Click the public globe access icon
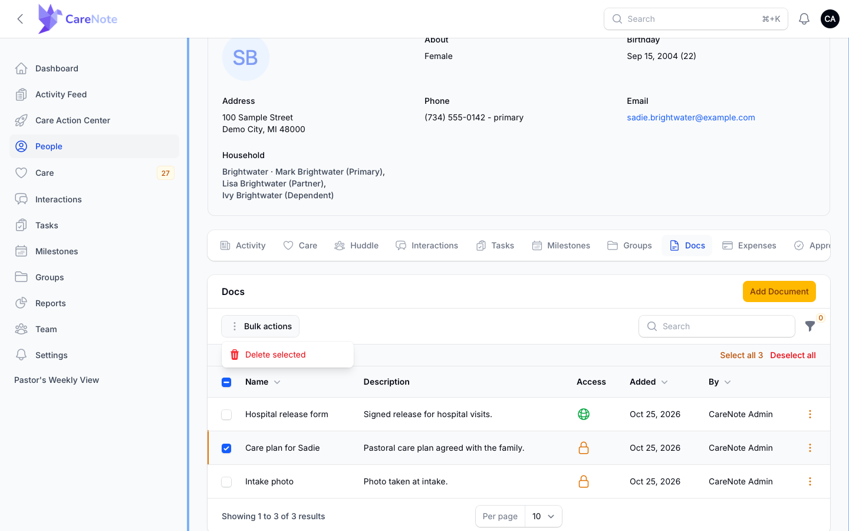Screen dimensions: 849x531 tap(584, 414)
